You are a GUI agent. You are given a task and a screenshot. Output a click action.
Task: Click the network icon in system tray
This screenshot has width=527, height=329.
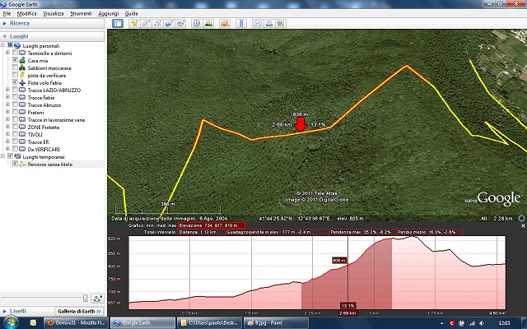click(x=472, y=323)
